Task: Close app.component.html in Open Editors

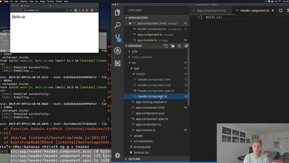Action: (x=130, y=23)
